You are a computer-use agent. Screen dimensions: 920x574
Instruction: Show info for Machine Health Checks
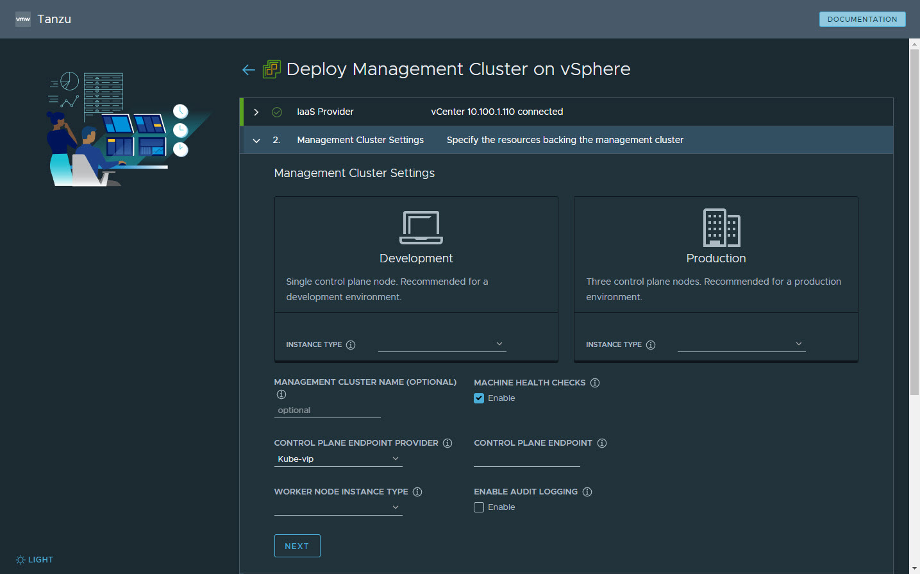click(595, 383)
